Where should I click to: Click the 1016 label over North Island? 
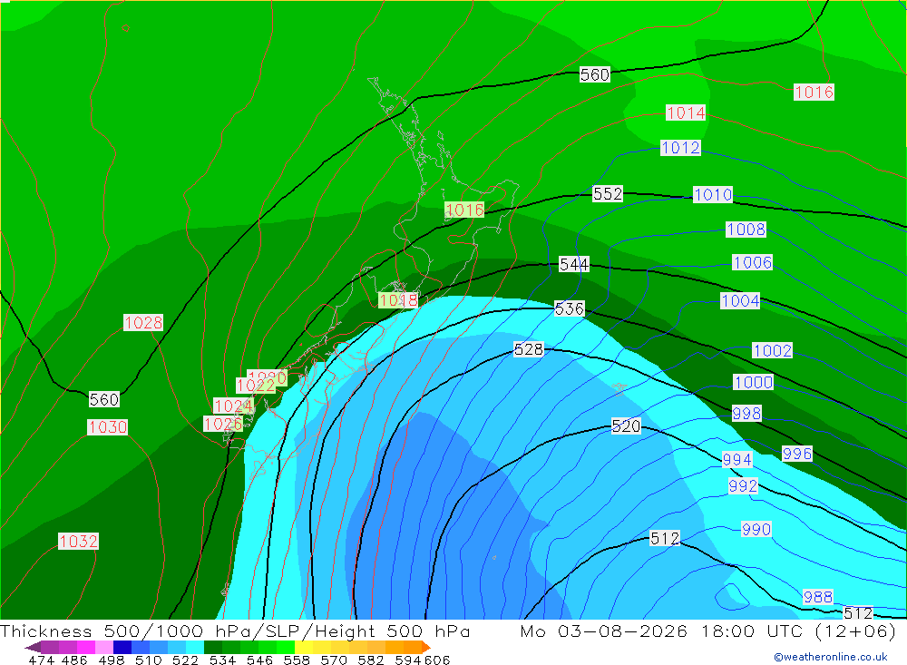pyautogui.click(x=464, y=210)
